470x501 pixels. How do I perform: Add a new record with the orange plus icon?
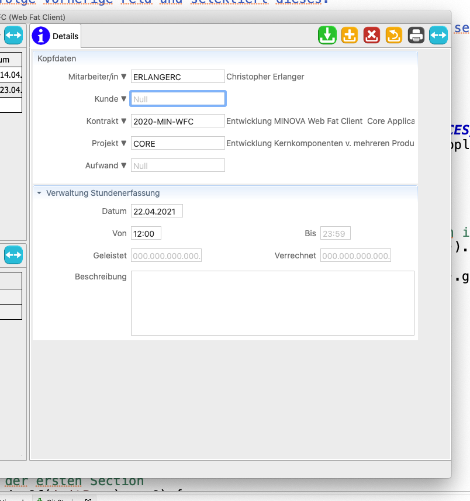(349, 35)
